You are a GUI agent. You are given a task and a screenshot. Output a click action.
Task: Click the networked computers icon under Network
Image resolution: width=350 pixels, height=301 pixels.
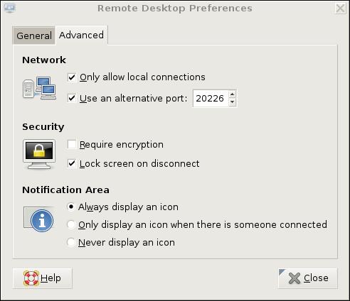point(39,88)
